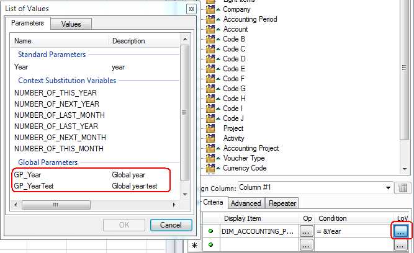Click the horizontal scrollbar left arrow
This screenshot has width=414, height=253.
point(16,205)
